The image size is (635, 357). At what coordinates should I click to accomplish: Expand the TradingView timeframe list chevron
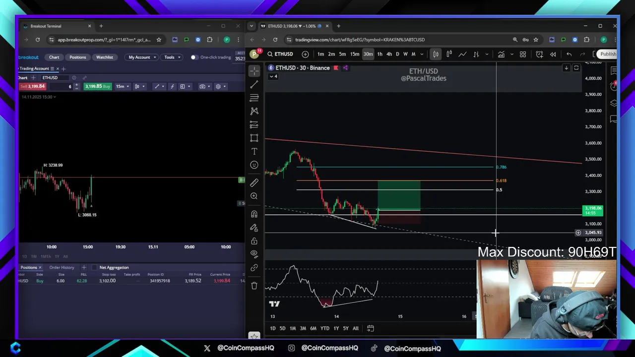(422, 54)
